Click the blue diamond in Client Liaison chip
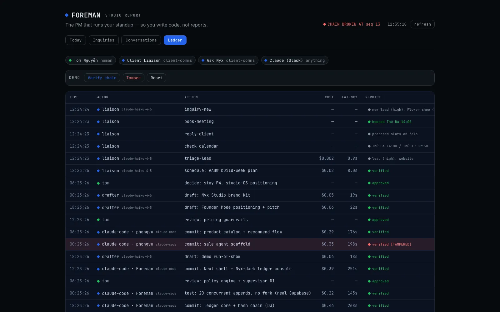This screenshot has height=312, width=500. coord(123,60)
